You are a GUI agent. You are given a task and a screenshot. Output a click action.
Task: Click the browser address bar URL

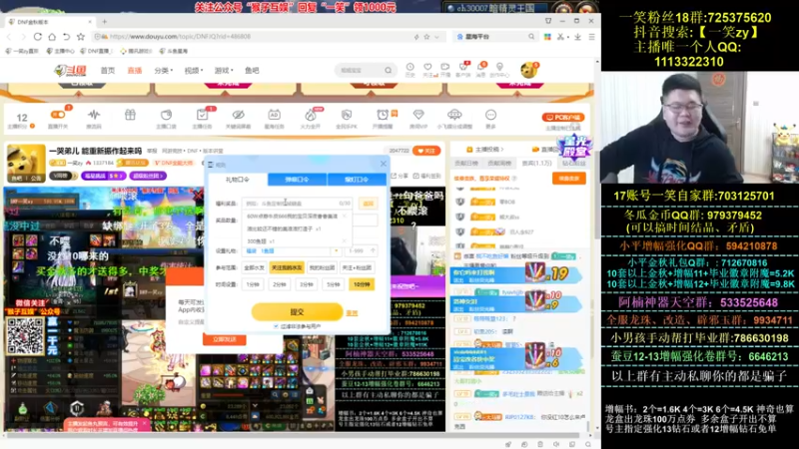[180, 37]
